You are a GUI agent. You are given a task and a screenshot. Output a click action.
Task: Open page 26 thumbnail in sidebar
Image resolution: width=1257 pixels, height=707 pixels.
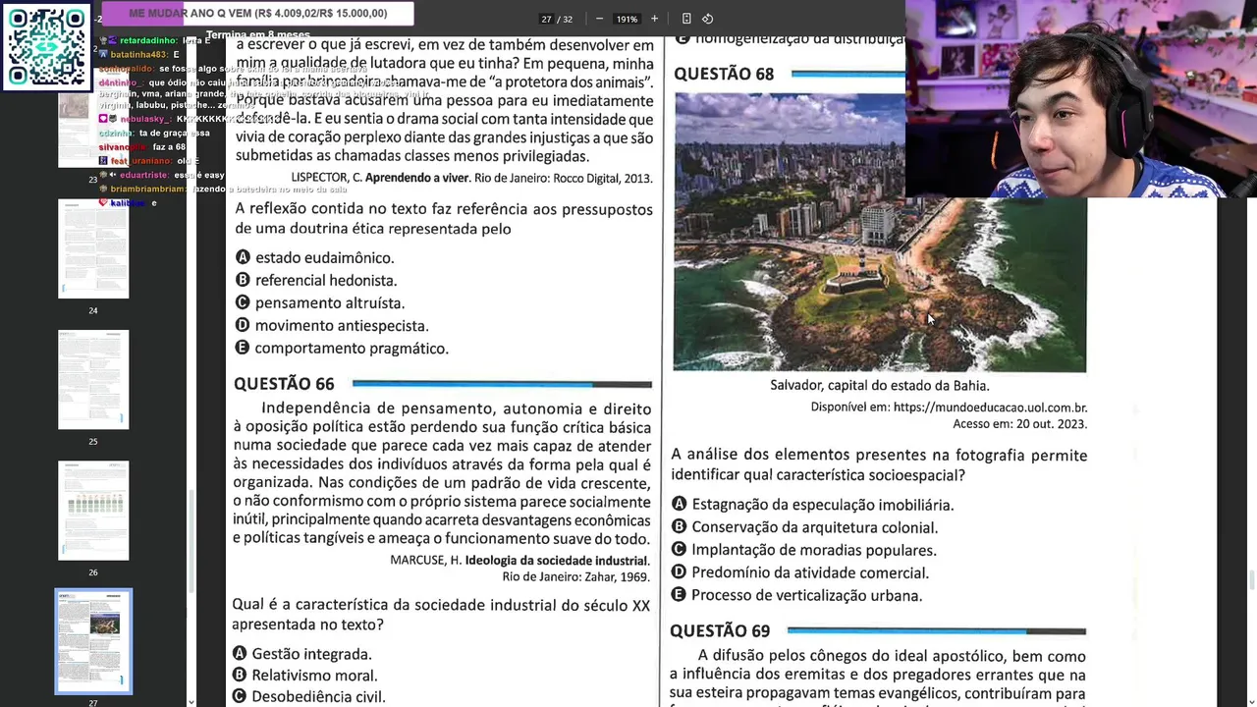point(93,511)
